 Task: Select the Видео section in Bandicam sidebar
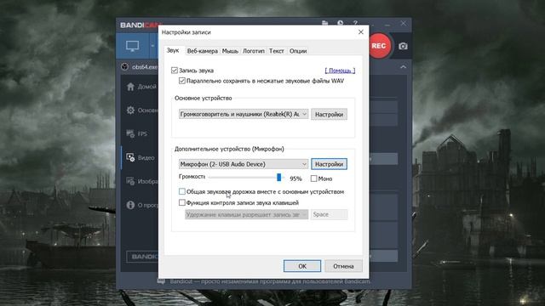(x=141, y=157)
